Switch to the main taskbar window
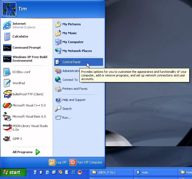 [x=156, y=172]
